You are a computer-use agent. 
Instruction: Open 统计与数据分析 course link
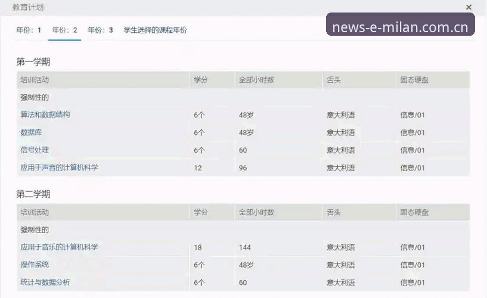click(45, 282)
